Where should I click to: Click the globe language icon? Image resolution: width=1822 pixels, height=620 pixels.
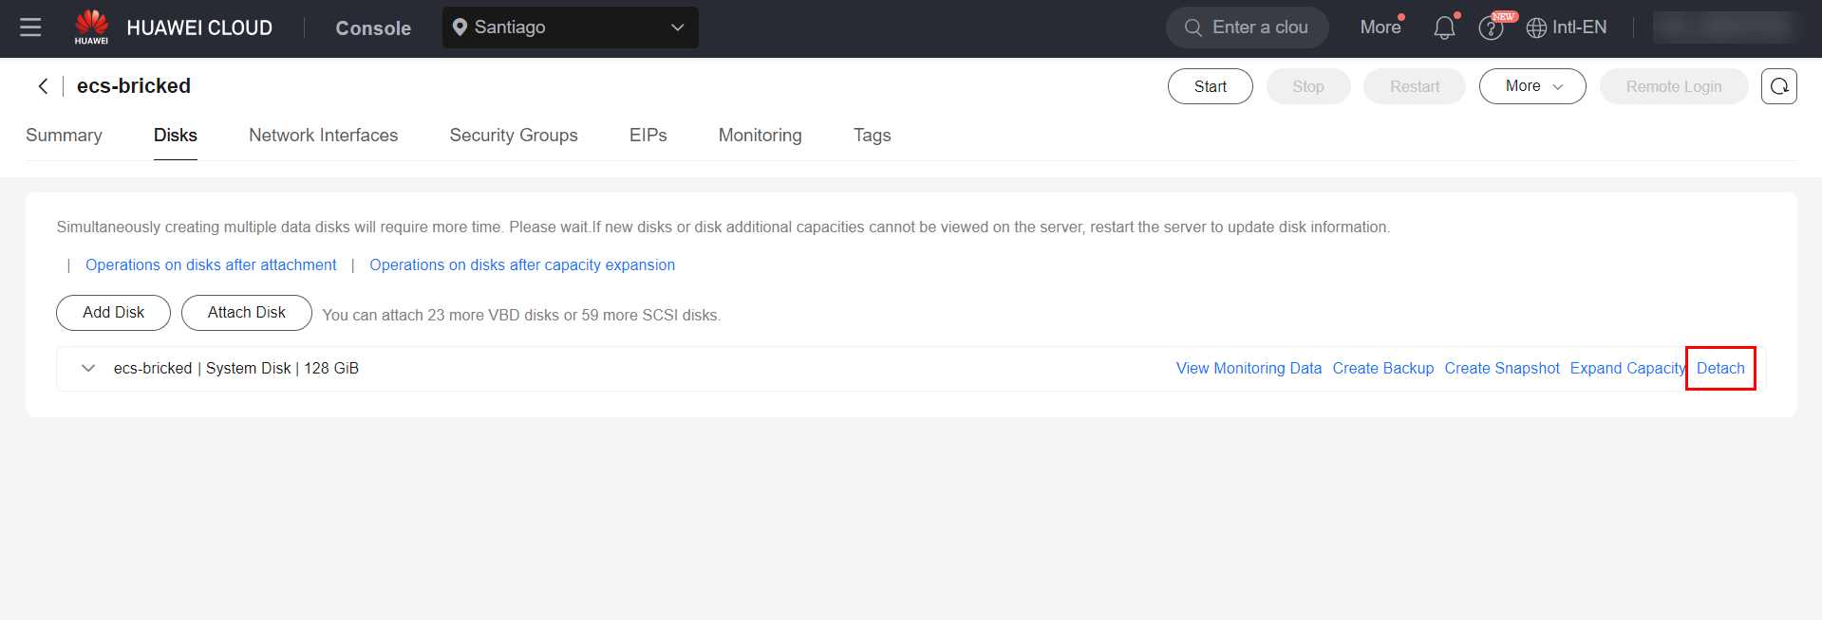[x=1536, y=28]
